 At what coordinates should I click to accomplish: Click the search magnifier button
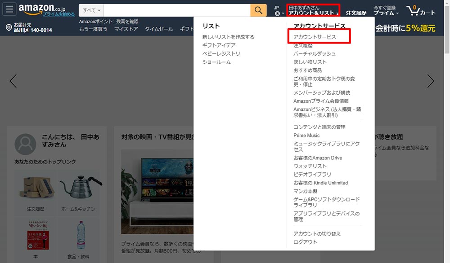[x=258, y=10]
